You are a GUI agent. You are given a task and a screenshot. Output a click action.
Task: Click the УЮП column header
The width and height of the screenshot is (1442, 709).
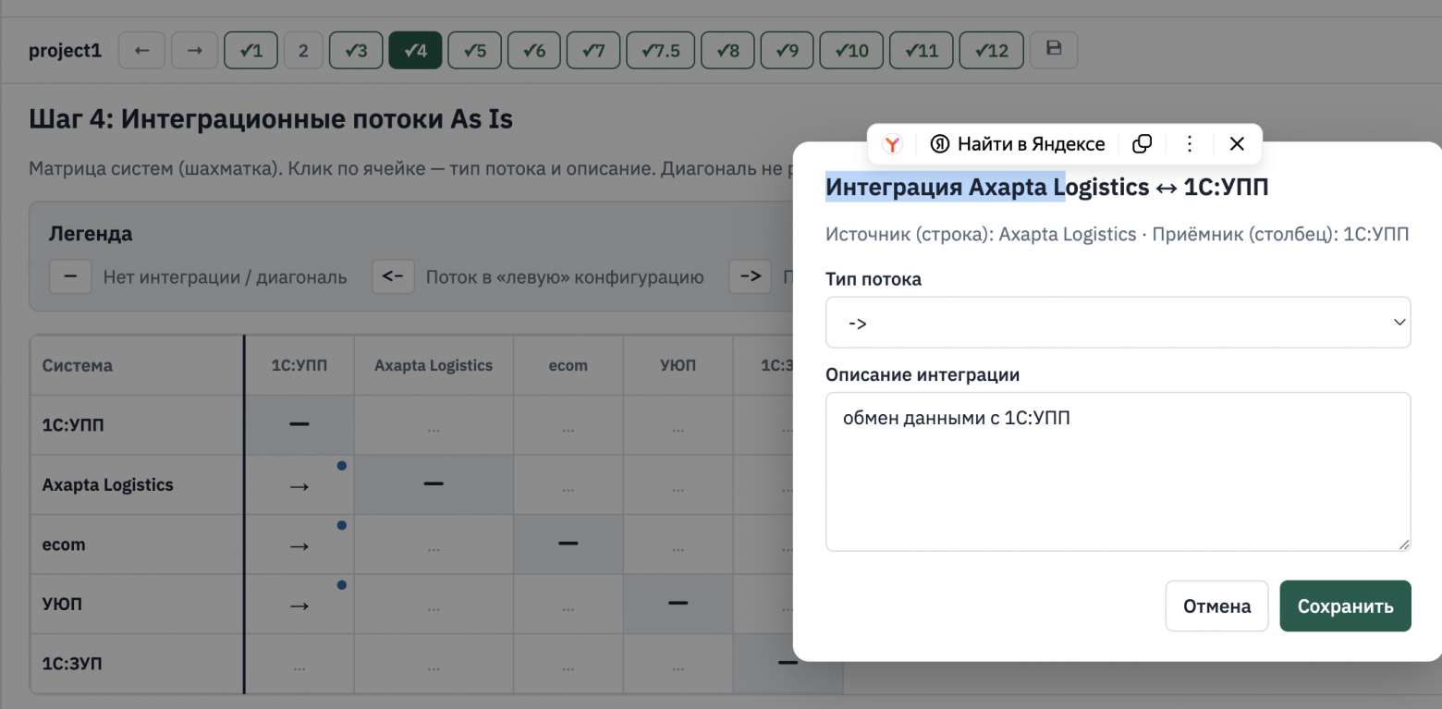click(x=678, y=365)
